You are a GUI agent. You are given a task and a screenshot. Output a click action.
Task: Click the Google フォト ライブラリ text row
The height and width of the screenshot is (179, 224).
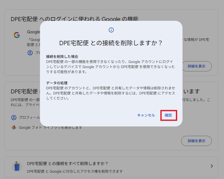pos(50,127)
